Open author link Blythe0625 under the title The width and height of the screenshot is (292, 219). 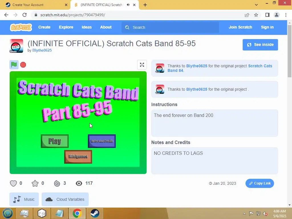[42, 50]
